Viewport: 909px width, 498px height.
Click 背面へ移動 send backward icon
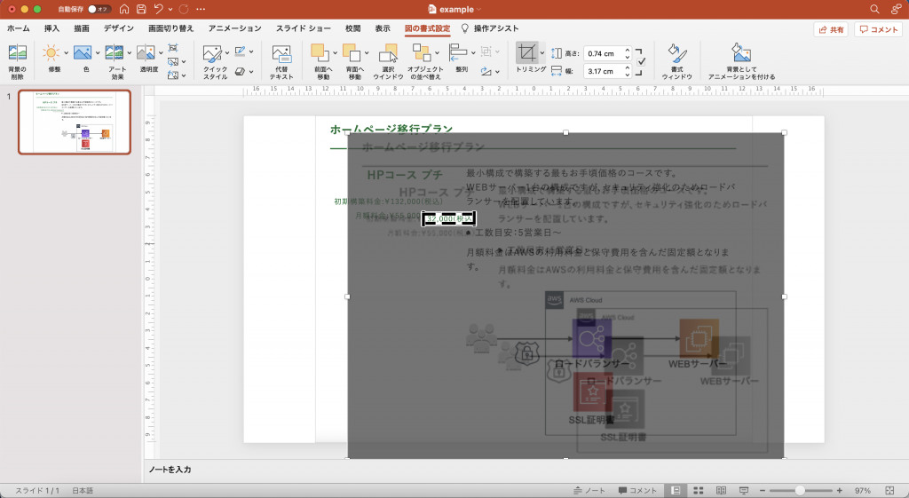click(352, 52)
